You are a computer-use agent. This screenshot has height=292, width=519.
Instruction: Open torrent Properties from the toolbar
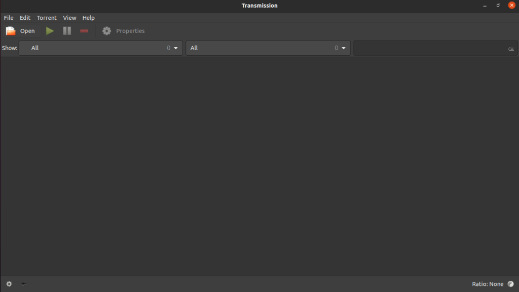[x=124, y=31]
